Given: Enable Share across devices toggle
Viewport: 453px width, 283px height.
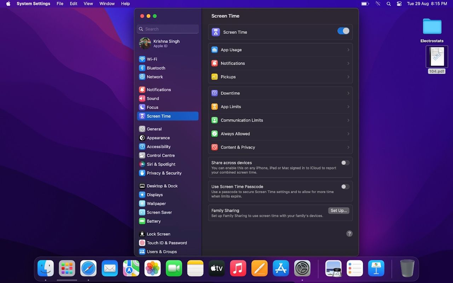Looking at the screenshot, I should point(345,163).
